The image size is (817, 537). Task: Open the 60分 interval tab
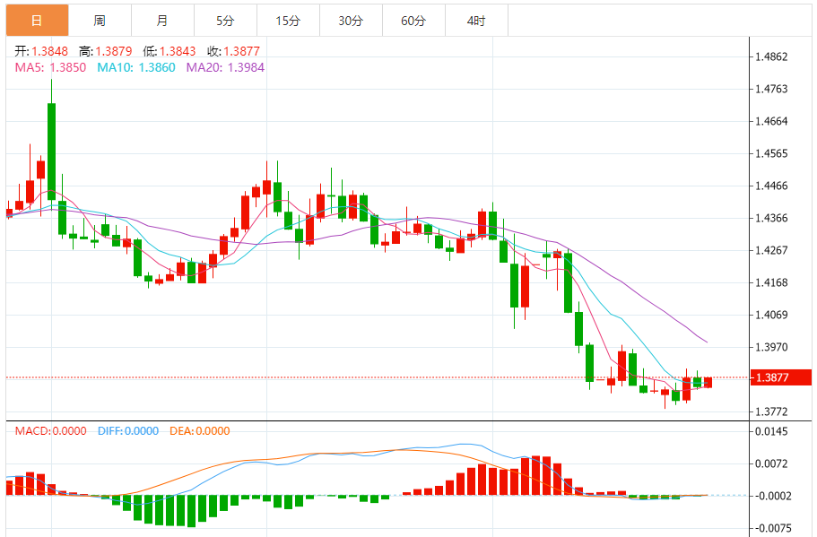413,21
